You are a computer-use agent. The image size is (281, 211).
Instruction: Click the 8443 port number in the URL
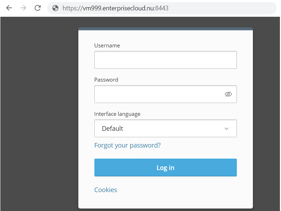coord(162,8)
